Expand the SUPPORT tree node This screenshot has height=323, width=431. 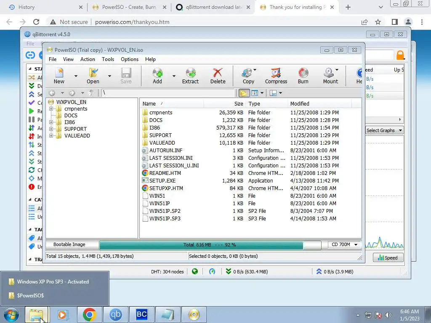(x=51, y=129)
